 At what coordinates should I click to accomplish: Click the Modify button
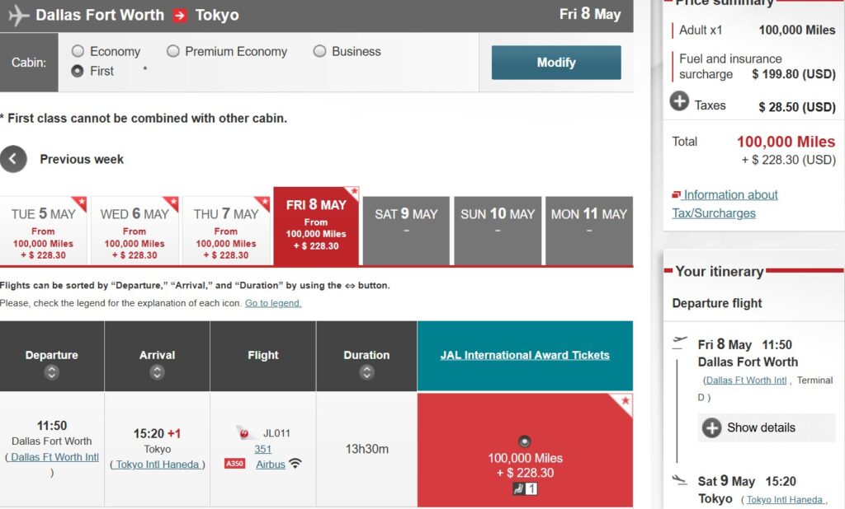555,63
